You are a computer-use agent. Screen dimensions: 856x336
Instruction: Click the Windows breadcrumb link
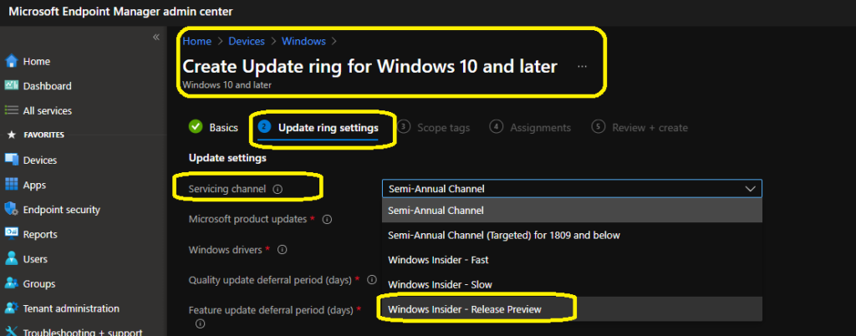pyautogui.click(x=303, y=41)
